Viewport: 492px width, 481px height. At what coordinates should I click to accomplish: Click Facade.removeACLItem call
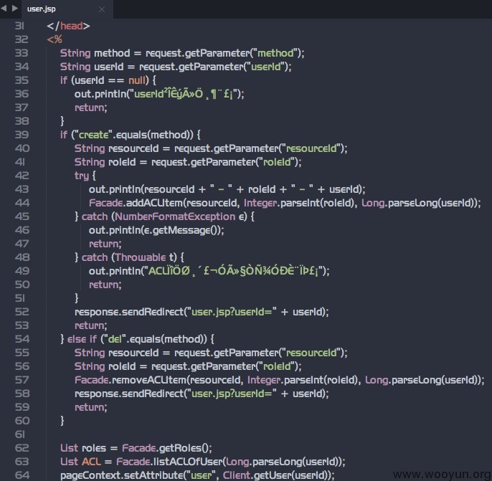click(279, 380)
